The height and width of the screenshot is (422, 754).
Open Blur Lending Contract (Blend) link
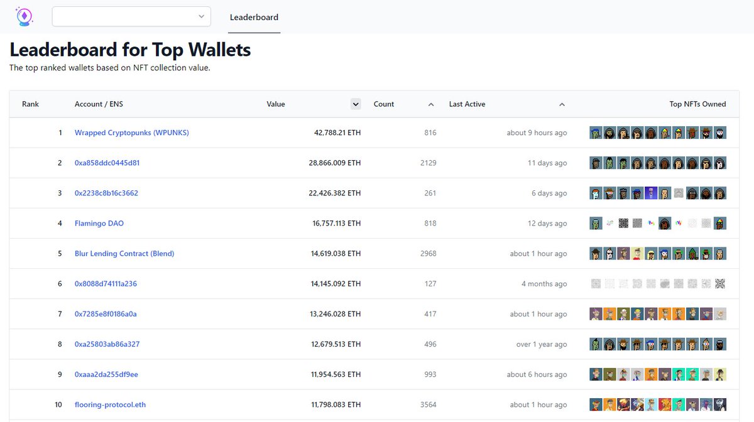124,254
